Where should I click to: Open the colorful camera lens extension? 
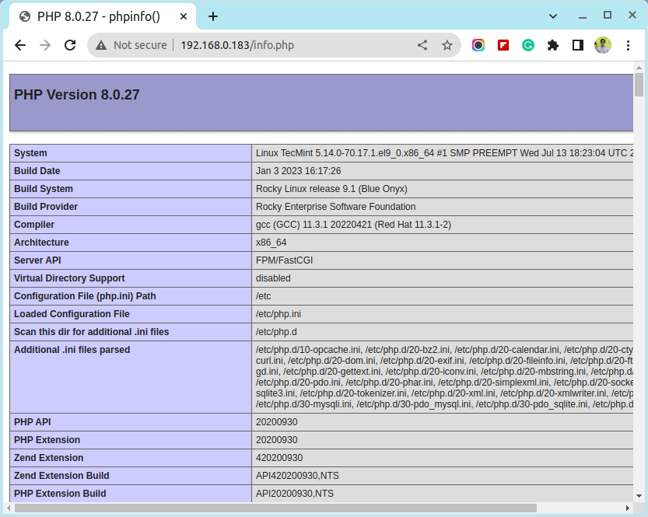(x=478, y=45)
